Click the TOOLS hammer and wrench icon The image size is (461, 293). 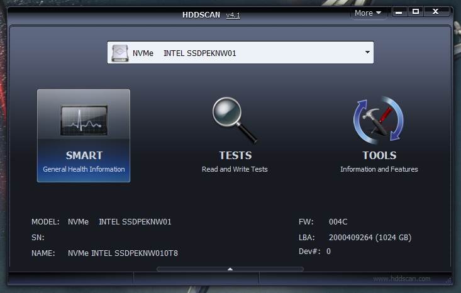[379, 120]
